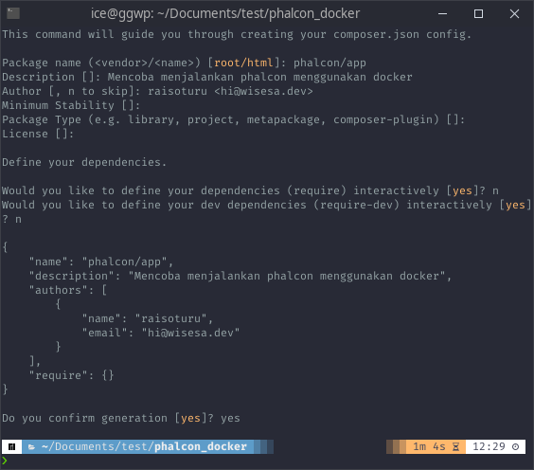The width and height of the screenshot is (534, 470).
Task: Click the orange root/html default text
Action: (243, 63)
